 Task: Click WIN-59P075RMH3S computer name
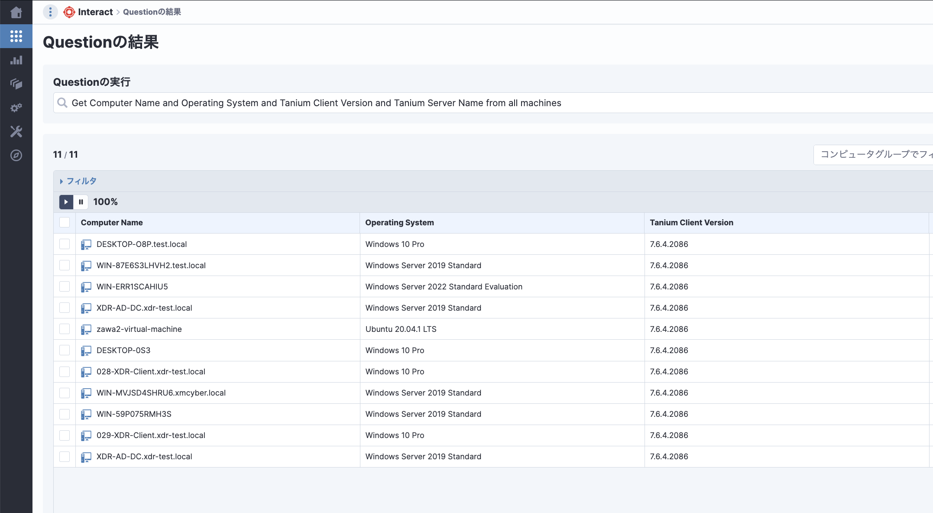pyautogui.click(x=134, y=414)
